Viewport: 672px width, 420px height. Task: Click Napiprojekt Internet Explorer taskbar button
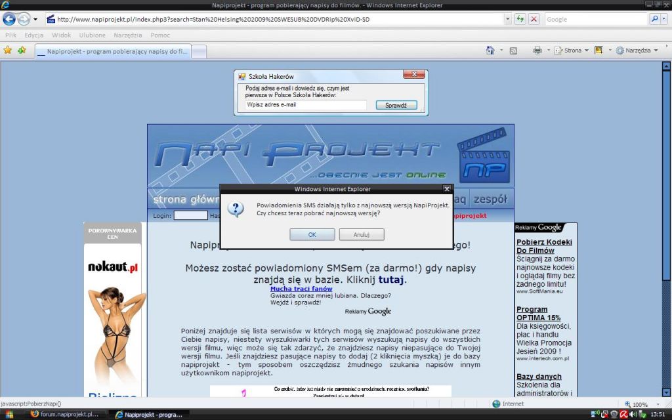[x=150, y=415]
